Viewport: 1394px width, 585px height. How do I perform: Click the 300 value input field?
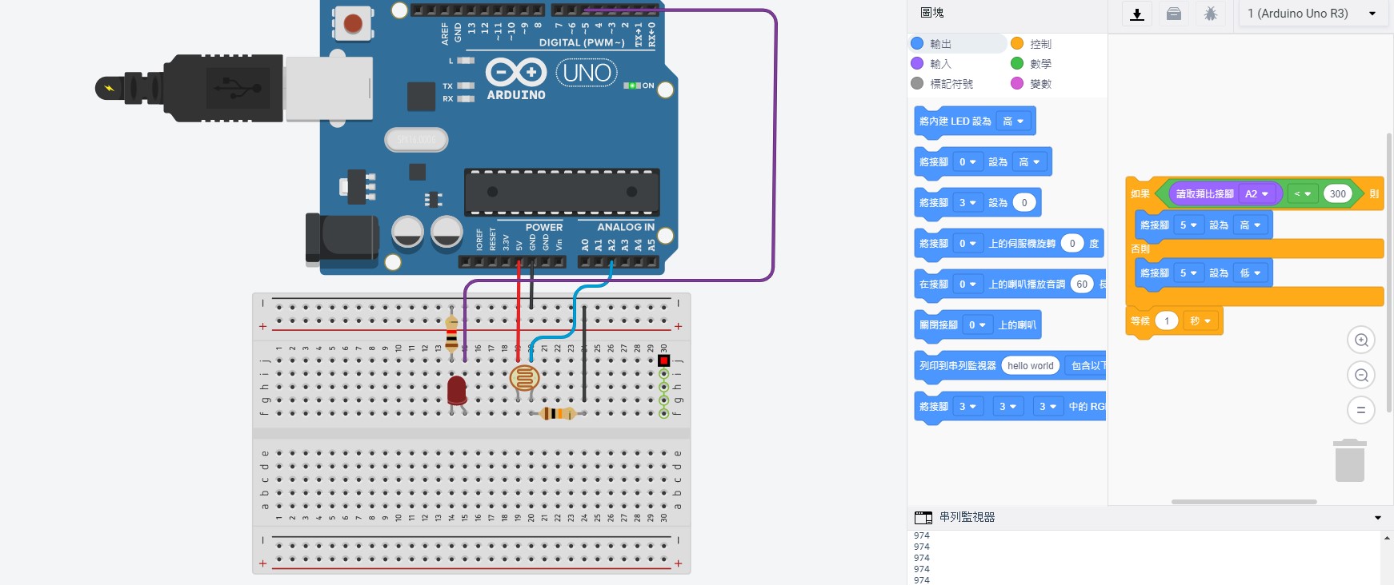(1337, 194)
